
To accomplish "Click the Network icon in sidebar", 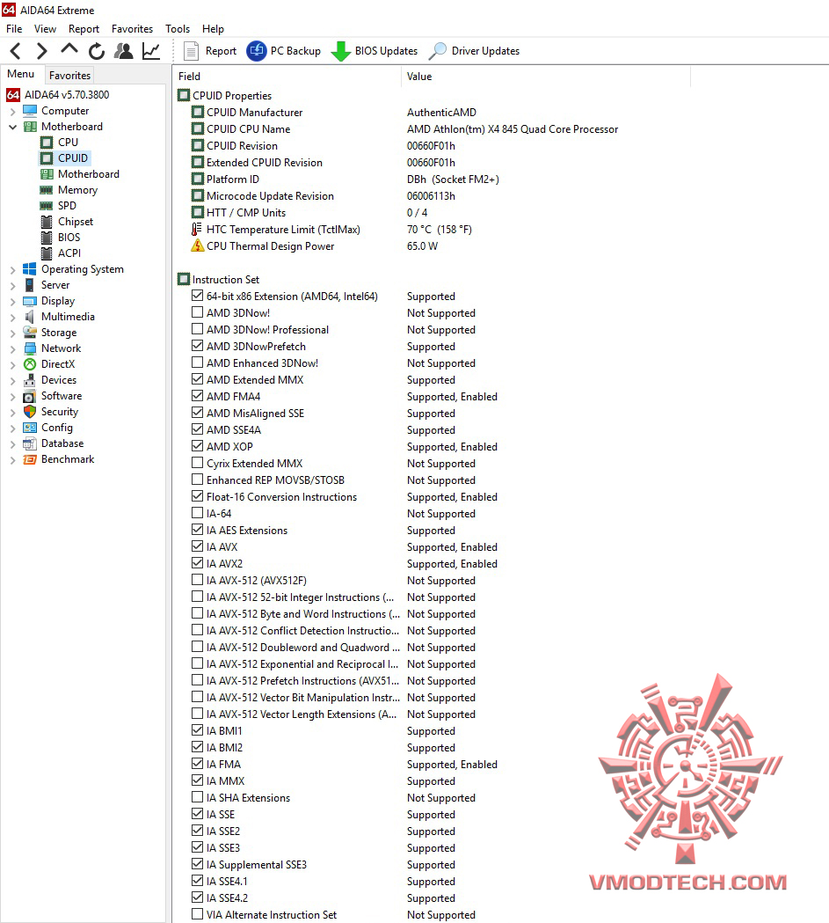I will click(x=30, y=348).
